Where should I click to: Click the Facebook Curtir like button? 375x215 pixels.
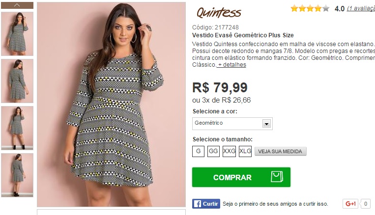(x=206, y=204)
